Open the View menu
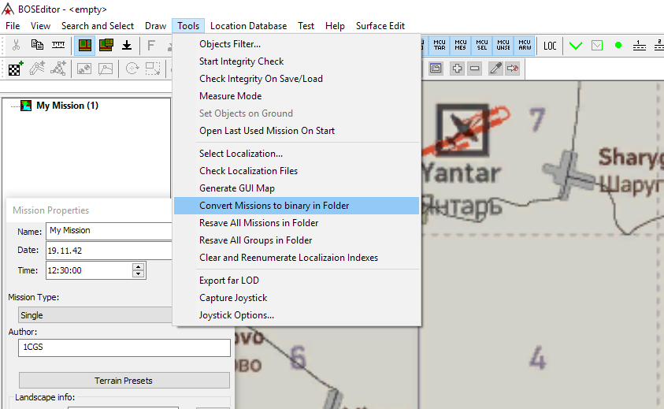The height and width of the screenshot is (409, 664). pyautogui.click(x=40, y=26)
